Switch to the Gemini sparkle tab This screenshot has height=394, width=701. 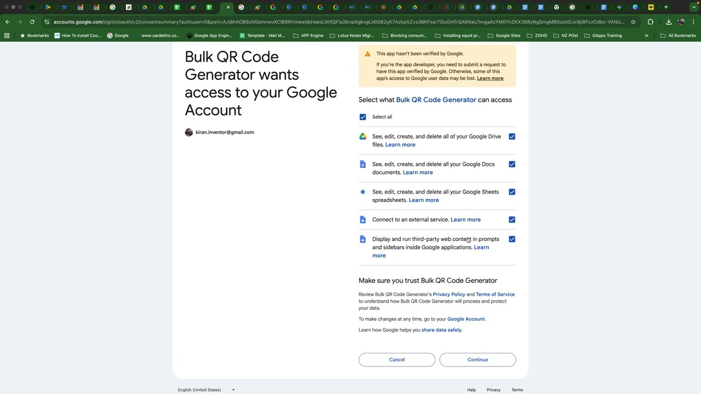pos(619,7)
